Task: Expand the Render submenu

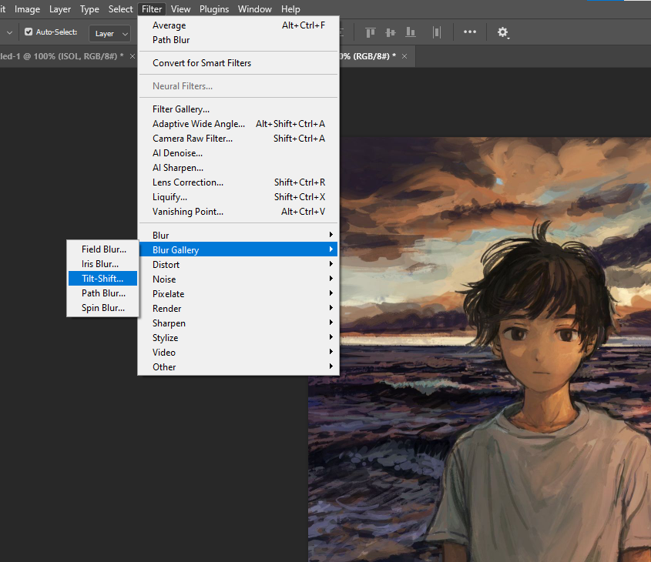Action: tap(238, 309)
